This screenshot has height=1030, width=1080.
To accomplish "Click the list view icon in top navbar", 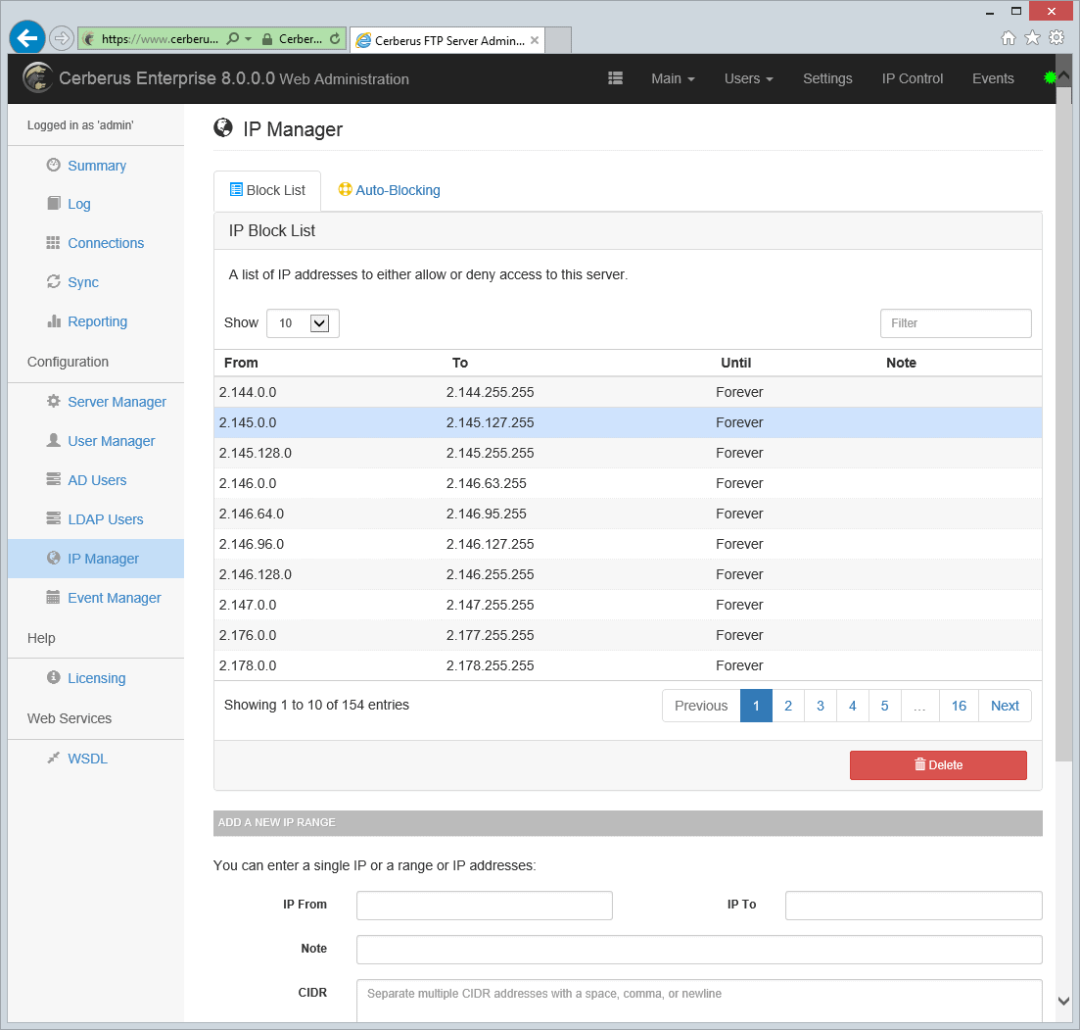I will click(615, 77).
